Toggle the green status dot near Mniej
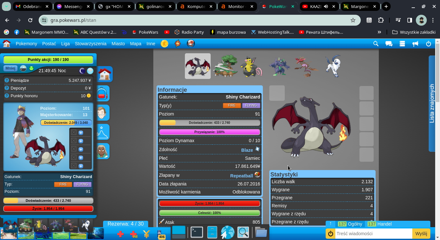The height and width of the screenshot is (240, 440). tap(32, 68)
